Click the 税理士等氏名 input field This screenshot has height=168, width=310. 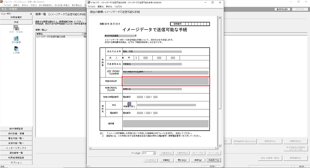152,89
